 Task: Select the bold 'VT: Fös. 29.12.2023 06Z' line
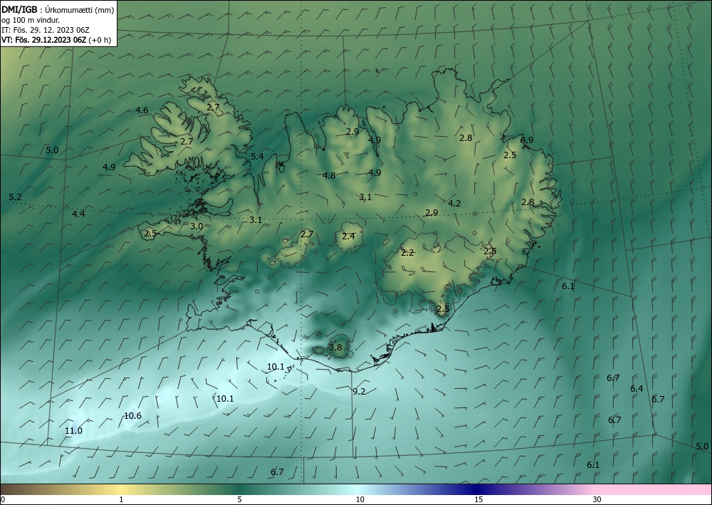(44, 40)
